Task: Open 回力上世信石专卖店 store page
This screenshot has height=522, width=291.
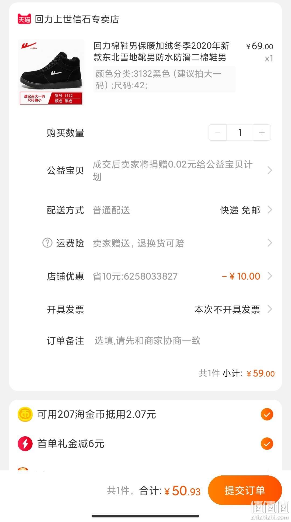Action: click(77, 19)
